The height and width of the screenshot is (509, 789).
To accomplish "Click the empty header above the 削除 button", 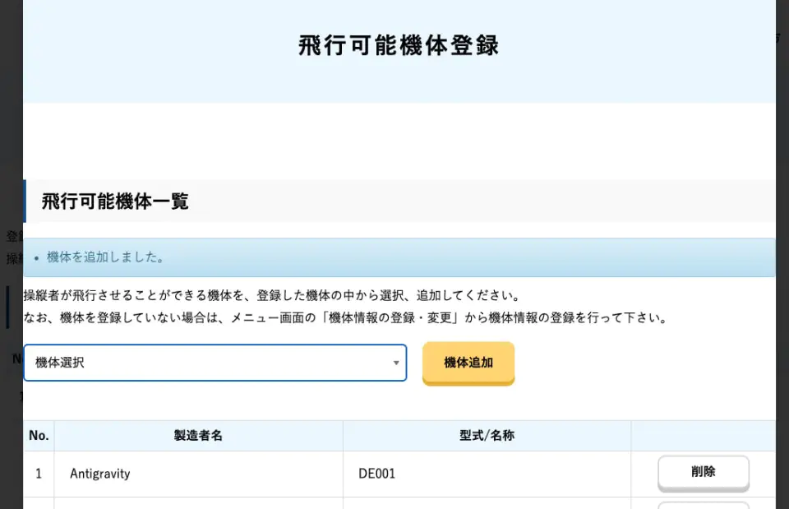I will click(x=703, y=436).
